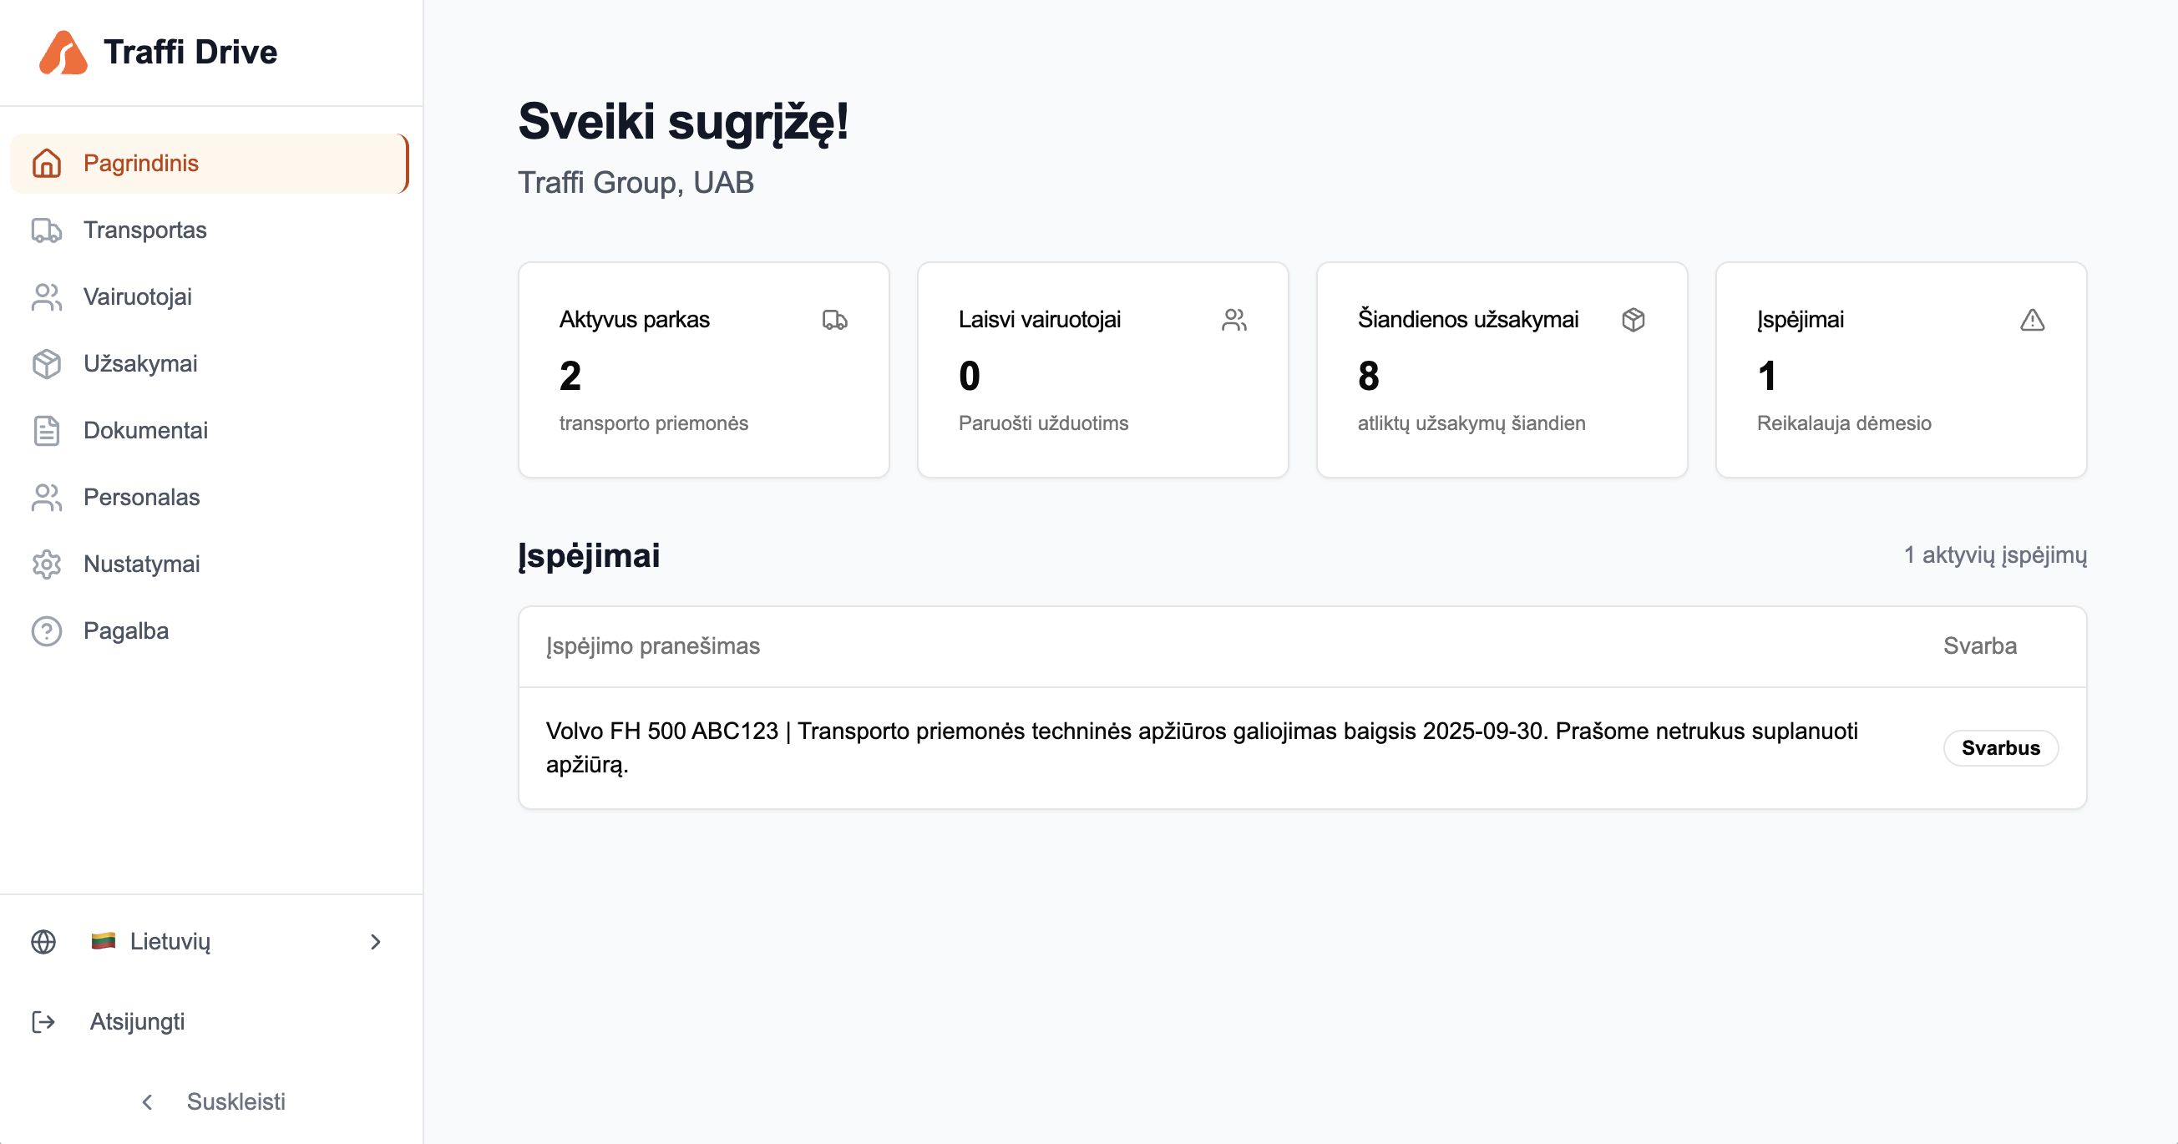This screenshot has width=2178, height=1144.
Task: Click the Traffi Drive logo icon
Action: pos(63,53)
